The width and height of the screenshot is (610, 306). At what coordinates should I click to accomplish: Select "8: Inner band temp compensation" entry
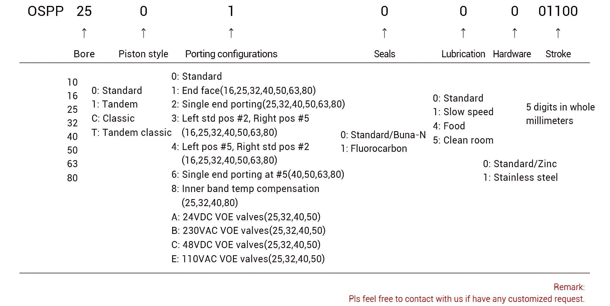pos(245,189)
